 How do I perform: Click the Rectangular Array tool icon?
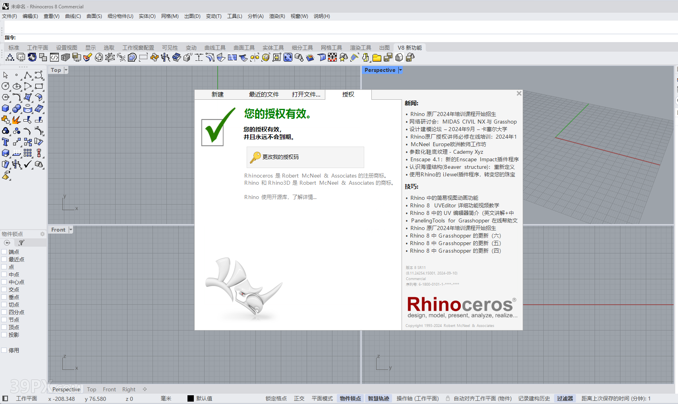[x=28, y=153]
